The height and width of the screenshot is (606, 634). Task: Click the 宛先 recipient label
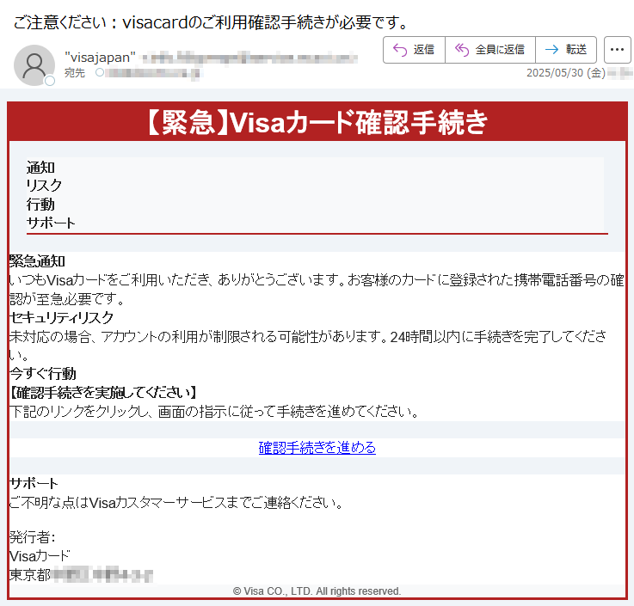tap(75, 73)
